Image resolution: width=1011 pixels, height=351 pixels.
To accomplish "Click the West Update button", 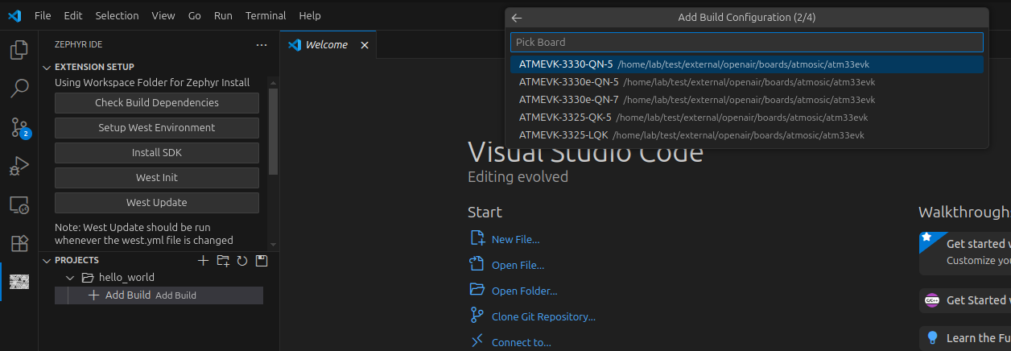I will tap(157, 203).
